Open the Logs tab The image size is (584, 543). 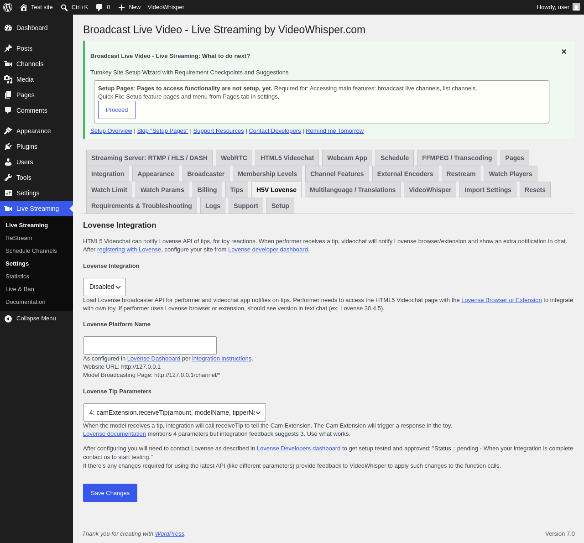213,206
